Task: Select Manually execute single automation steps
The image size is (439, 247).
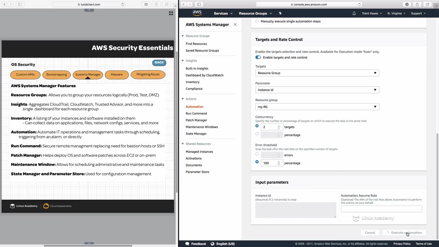Action: [x=257, y=21]
